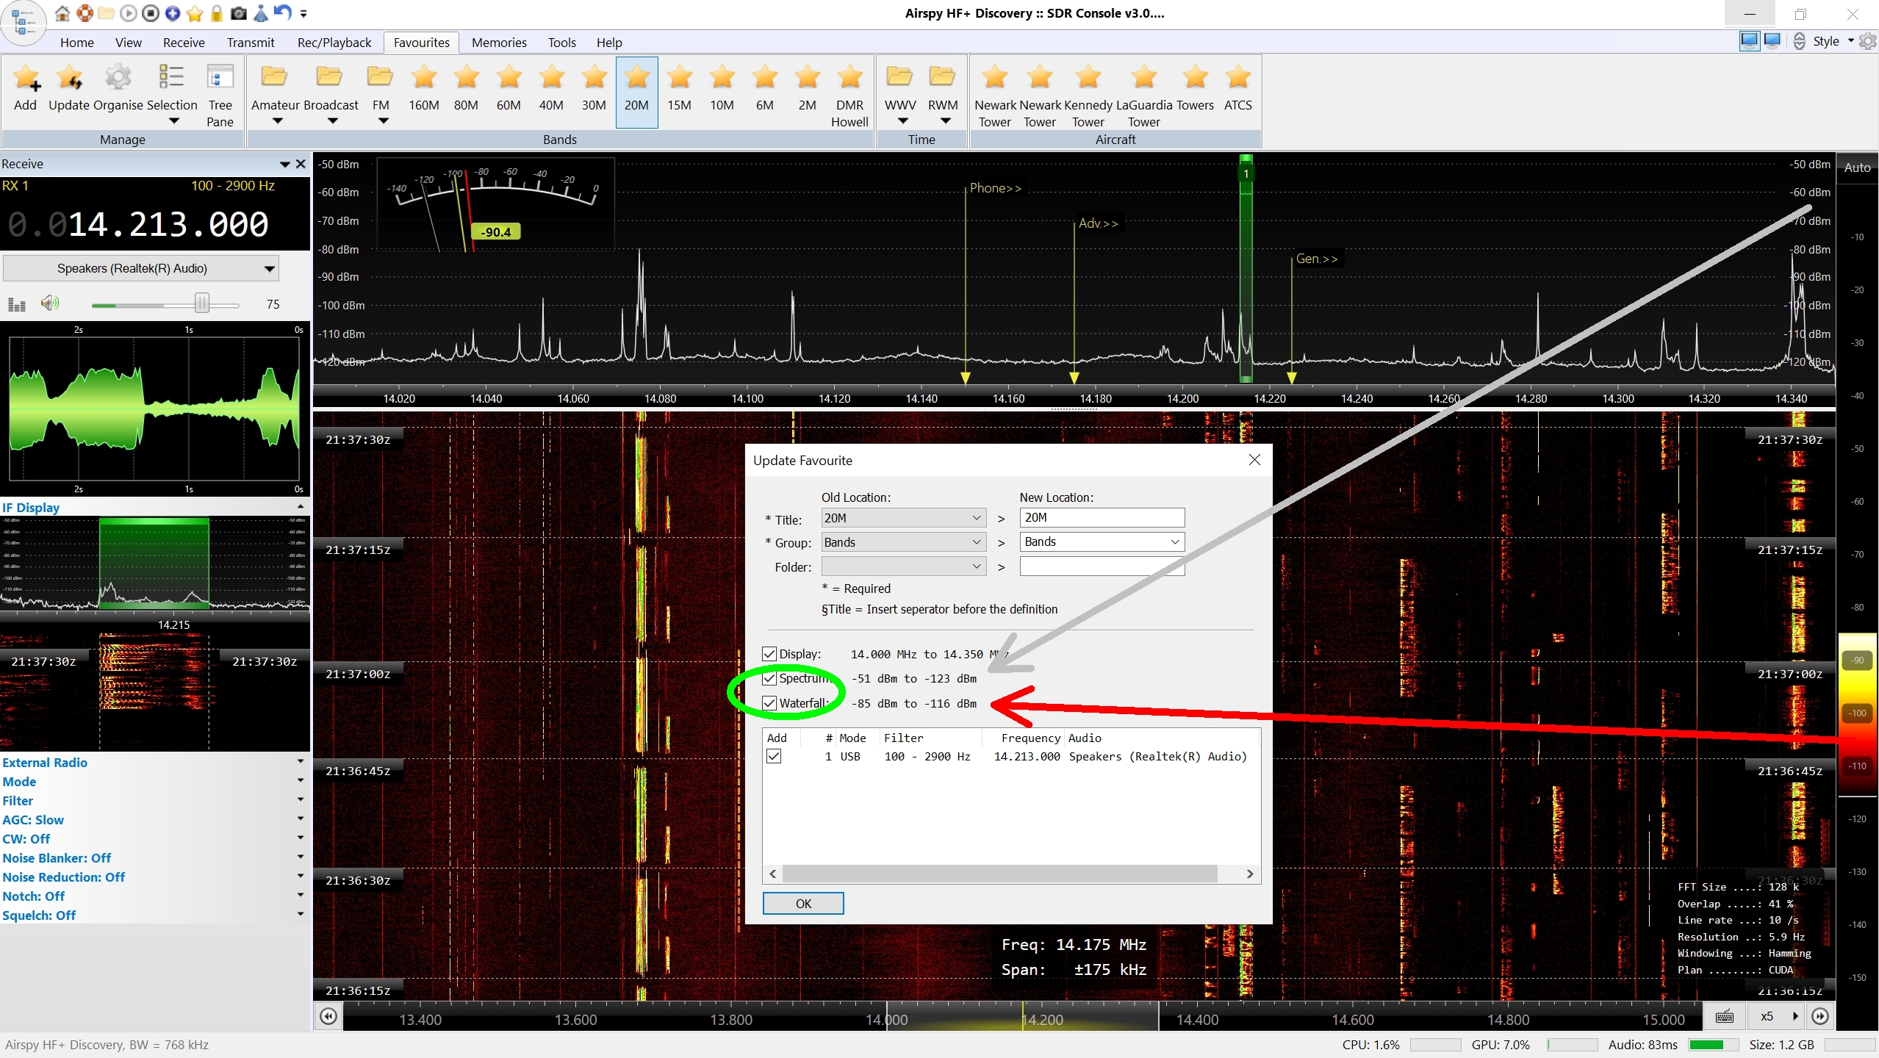
Task: Click the Add favourite star icon
Action: point(26,78)
